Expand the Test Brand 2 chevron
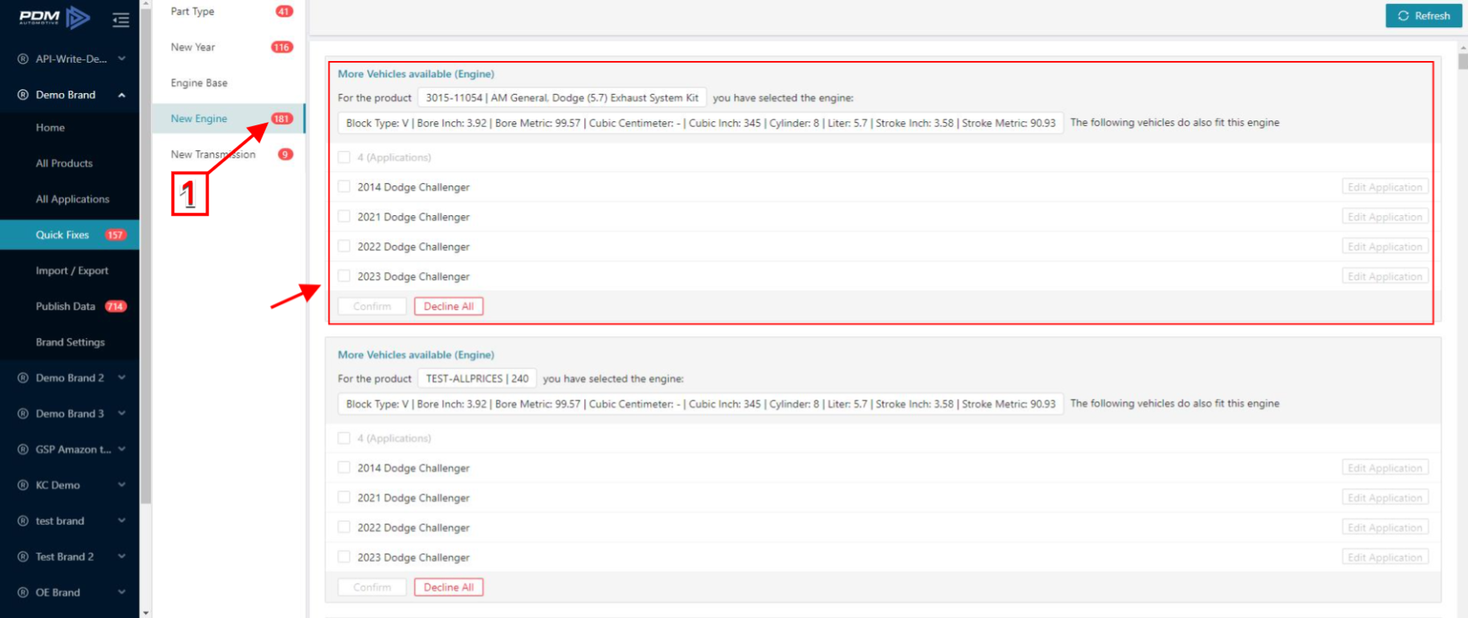This screenshot has width=1468, height=618. coord(122,557)
